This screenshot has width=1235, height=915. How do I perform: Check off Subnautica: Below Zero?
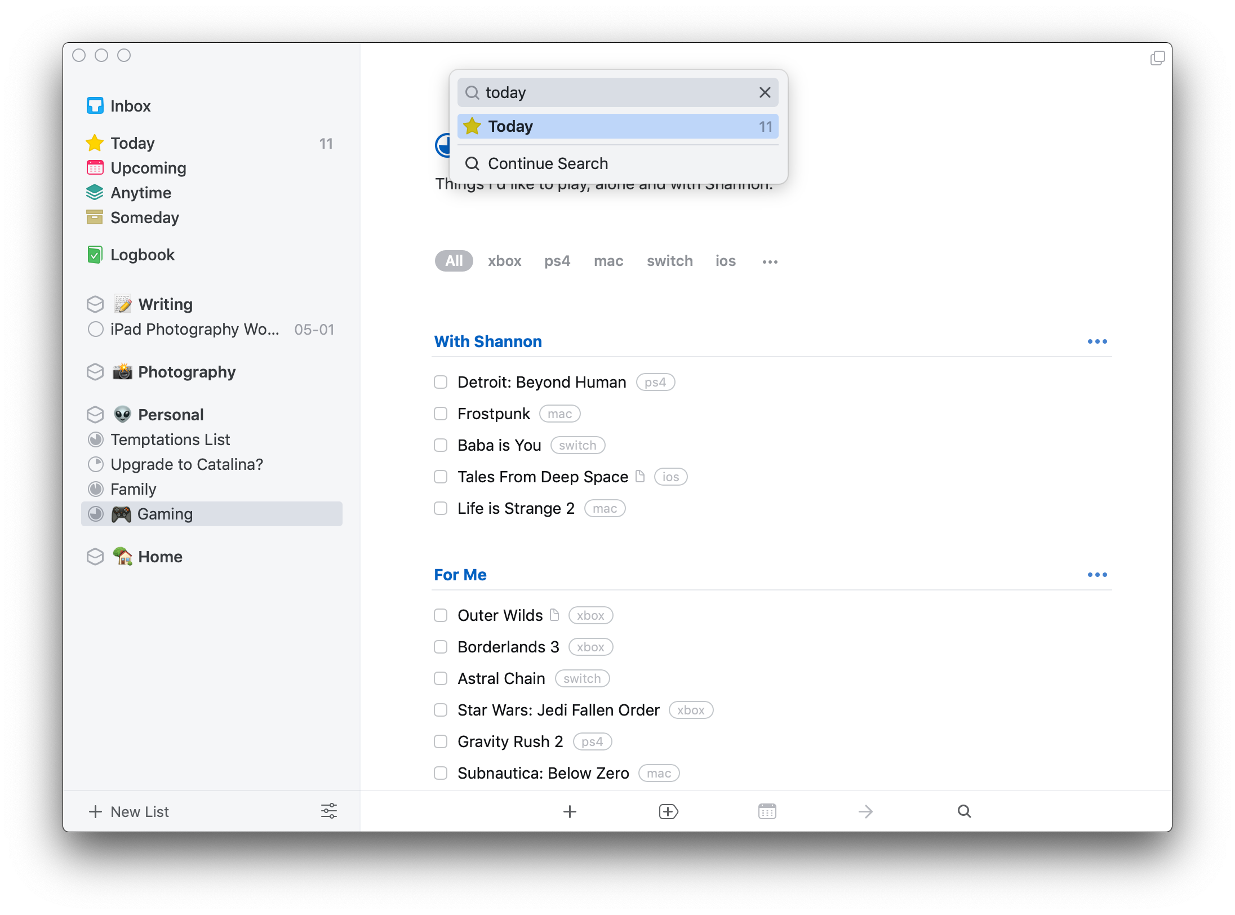441,773
